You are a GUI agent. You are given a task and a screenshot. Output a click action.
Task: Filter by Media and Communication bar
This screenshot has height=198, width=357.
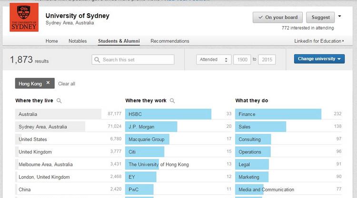(x=288, y=189)
